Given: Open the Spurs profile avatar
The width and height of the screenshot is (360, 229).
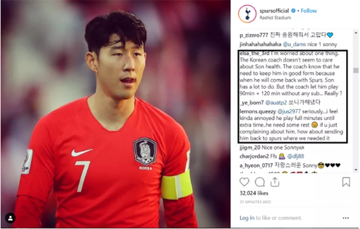Looking at the screenshot, I should [x=247, y=14].
